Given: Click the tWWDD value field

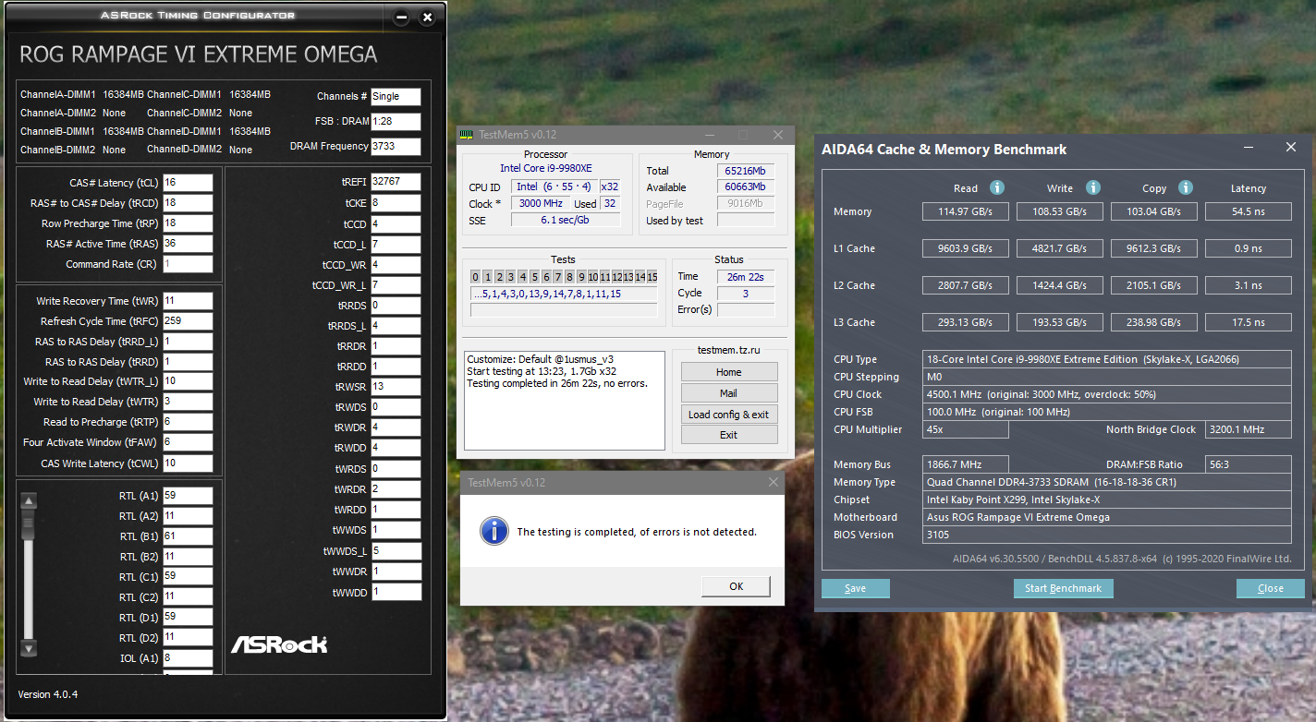Looking at the screenshot, I should click(x=396, y=592).
